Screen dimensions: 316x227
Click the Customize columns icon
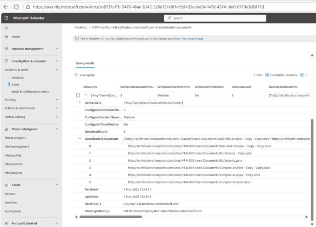267,75
